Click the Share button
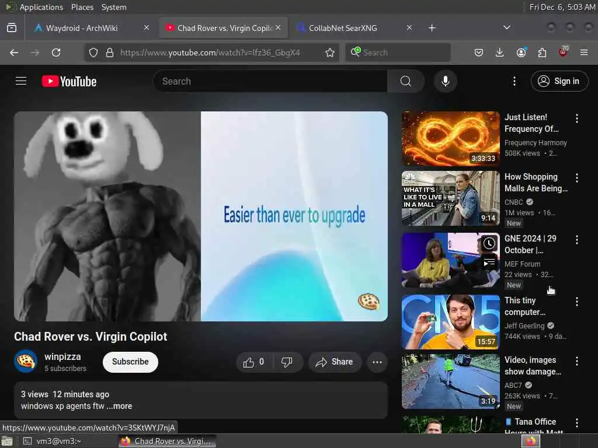The image size is (598, 448). tap(335, 362)
